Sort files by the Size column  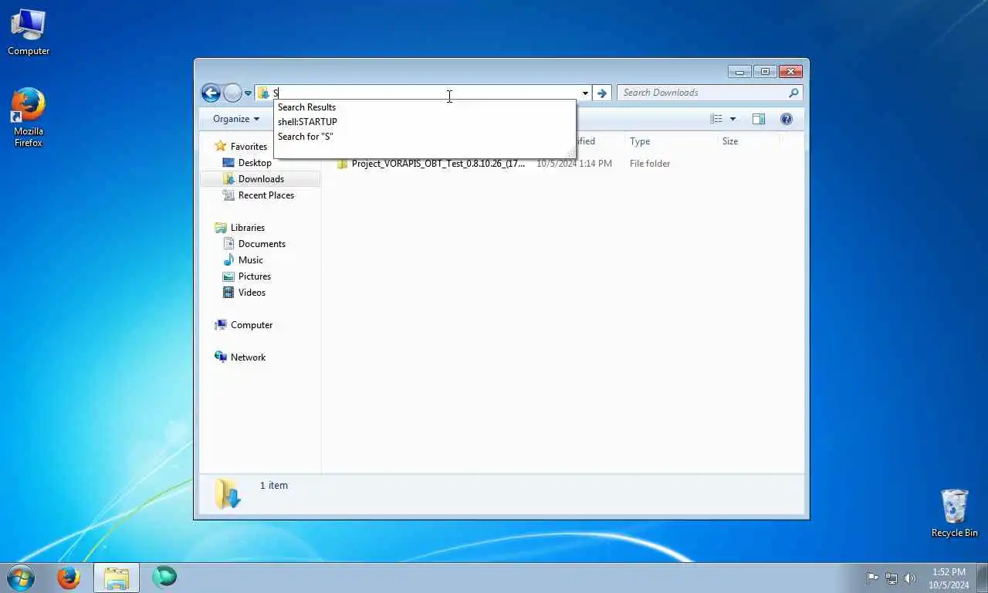tap(747, 141)
